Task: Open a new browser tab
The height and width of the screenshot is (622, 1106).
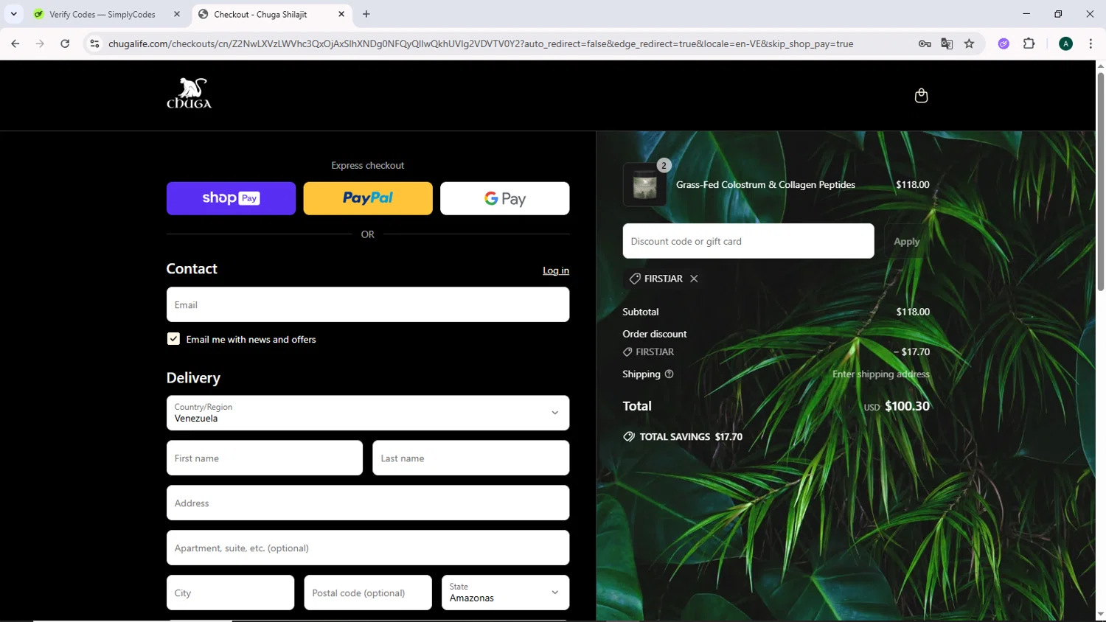Action: 366,14
